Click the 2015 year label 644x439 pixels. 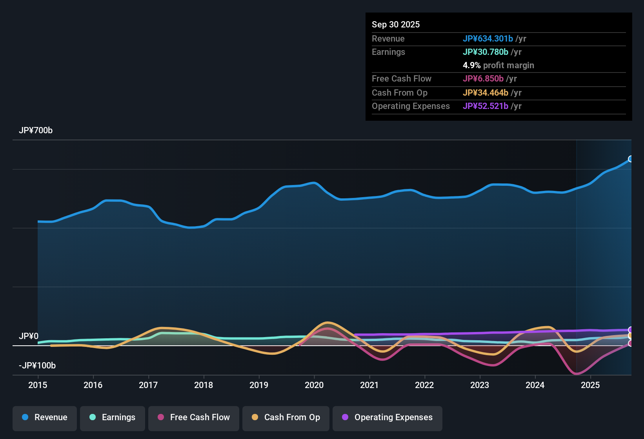(x=38, y=385)
